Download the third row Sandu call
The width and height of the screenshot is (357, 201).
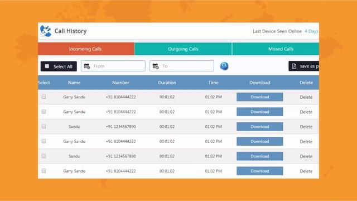[x=260, y=127]
